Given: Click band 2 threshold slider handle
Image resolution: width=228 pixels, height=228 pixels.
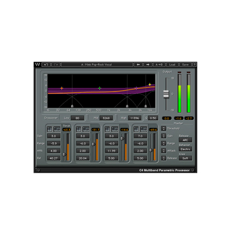Looking at the screenshot, I should click(93, 144).
